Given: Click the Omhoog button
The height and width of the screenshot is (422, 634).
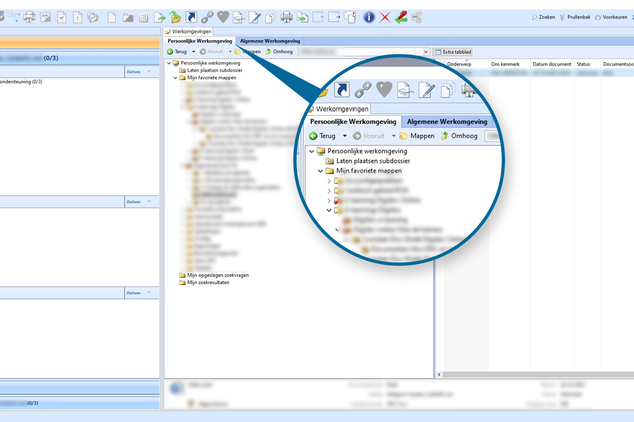Looking at the screenshot, I should point(279,52).
